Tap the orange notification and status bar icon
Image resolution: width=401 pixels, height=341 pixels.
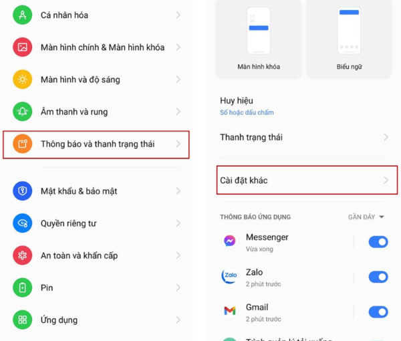pyautogui.click(x=23, y=144)
